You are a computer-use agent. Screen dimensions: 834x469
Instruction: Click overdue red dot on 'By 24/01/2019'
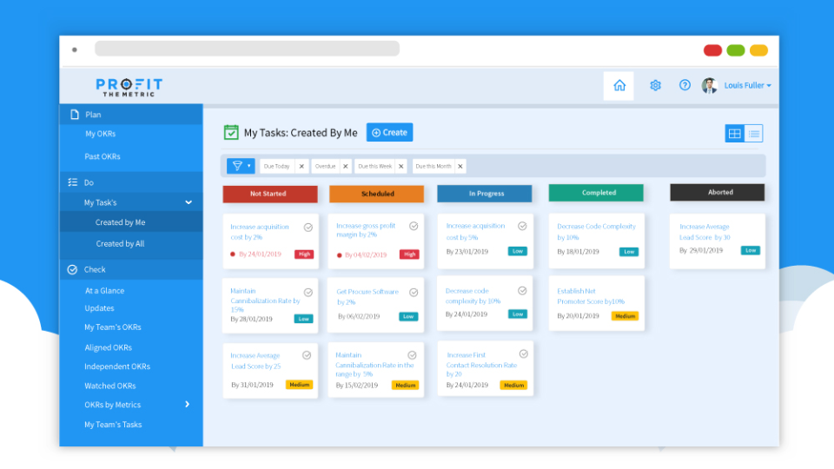tap(233, 254)
